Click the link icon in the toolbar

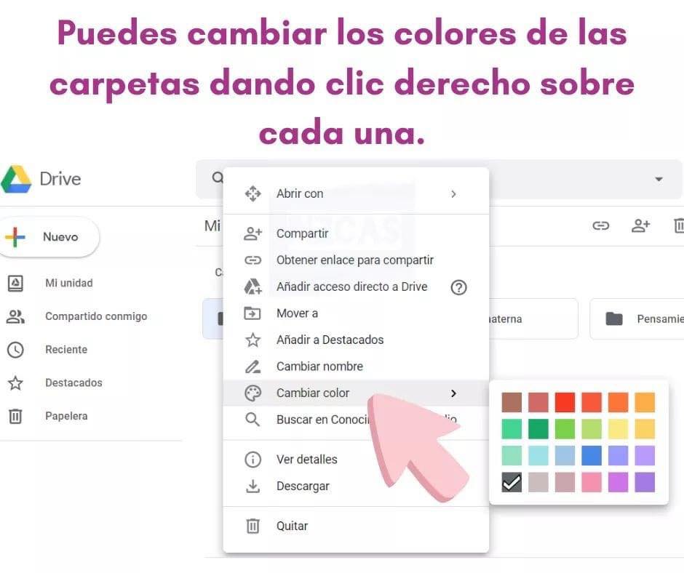point(600,225)
